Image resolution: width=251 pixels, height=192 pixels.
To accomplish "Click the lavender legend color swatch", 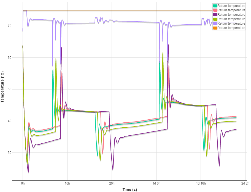I will [x=215, y=23].
